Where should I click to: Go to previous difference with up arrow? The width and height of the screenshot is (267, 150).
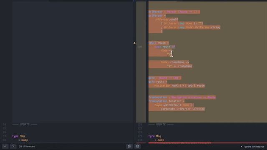point(5,146)
